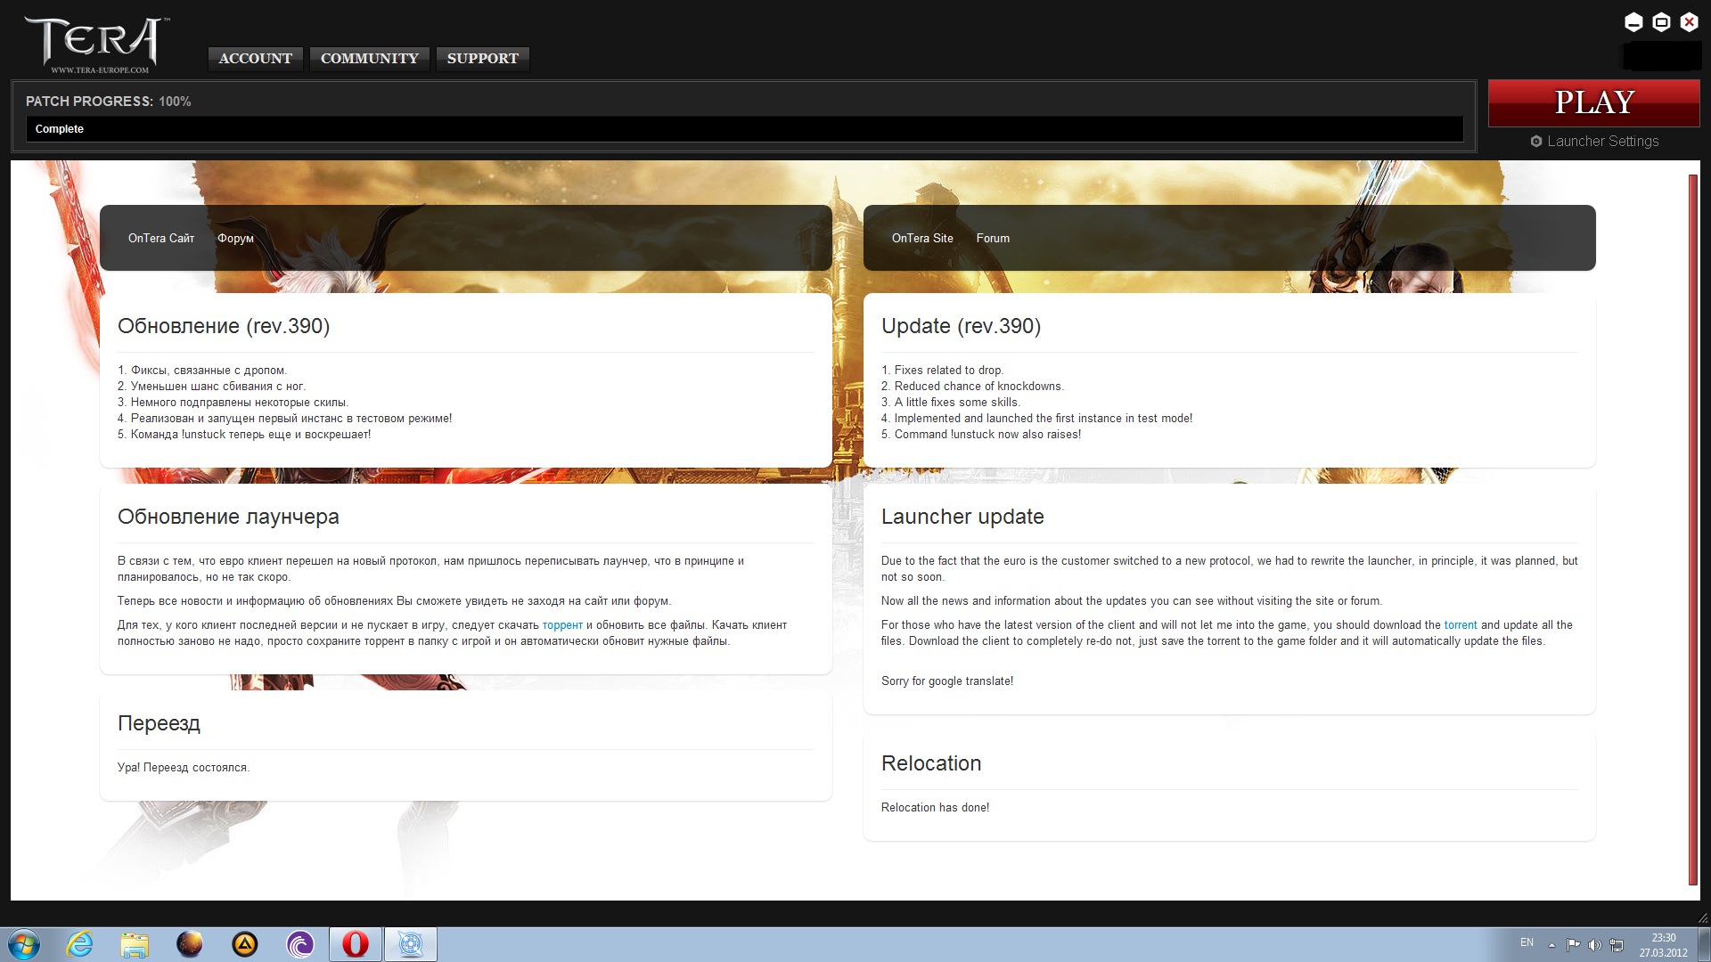Open the SUPPORT menu

point(482,59)
